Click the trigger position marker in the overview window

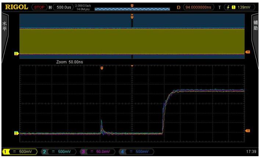(x=132, y=16)
